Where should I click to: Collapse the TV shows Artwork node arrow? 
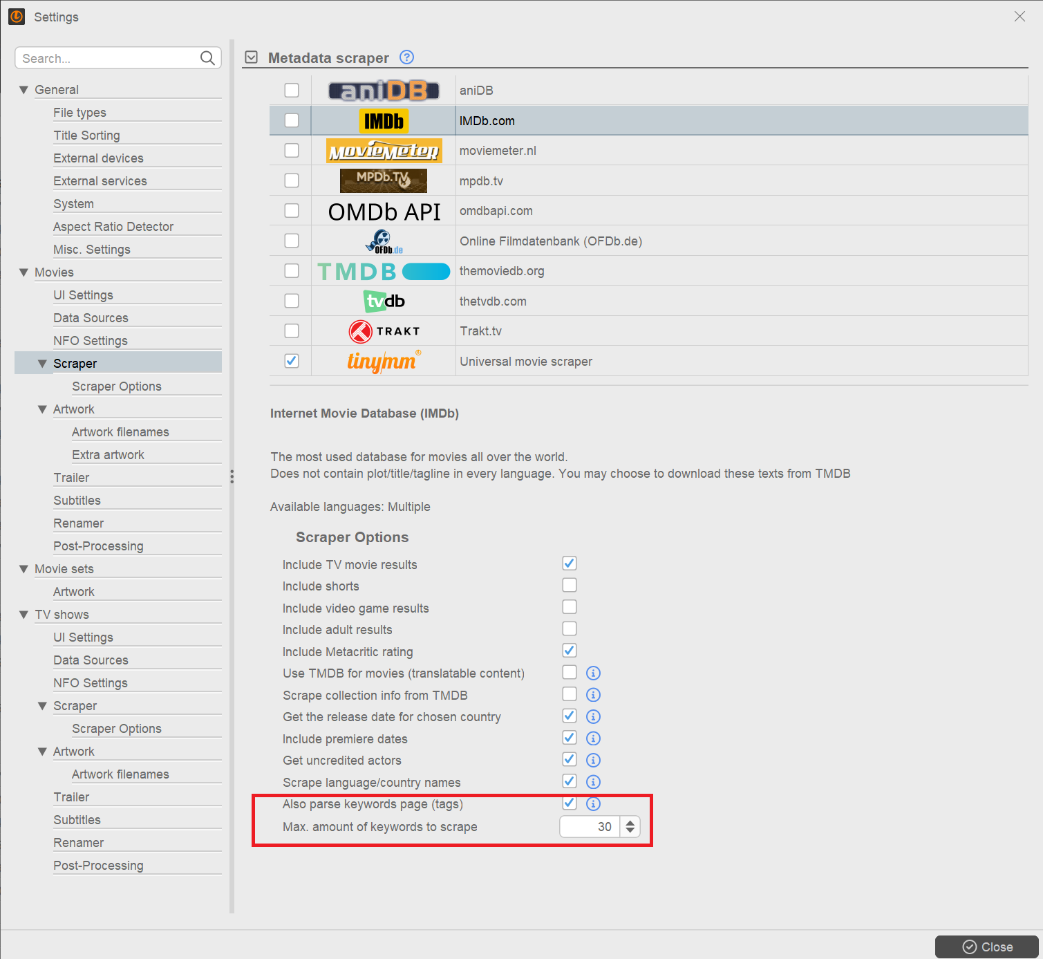42,752
